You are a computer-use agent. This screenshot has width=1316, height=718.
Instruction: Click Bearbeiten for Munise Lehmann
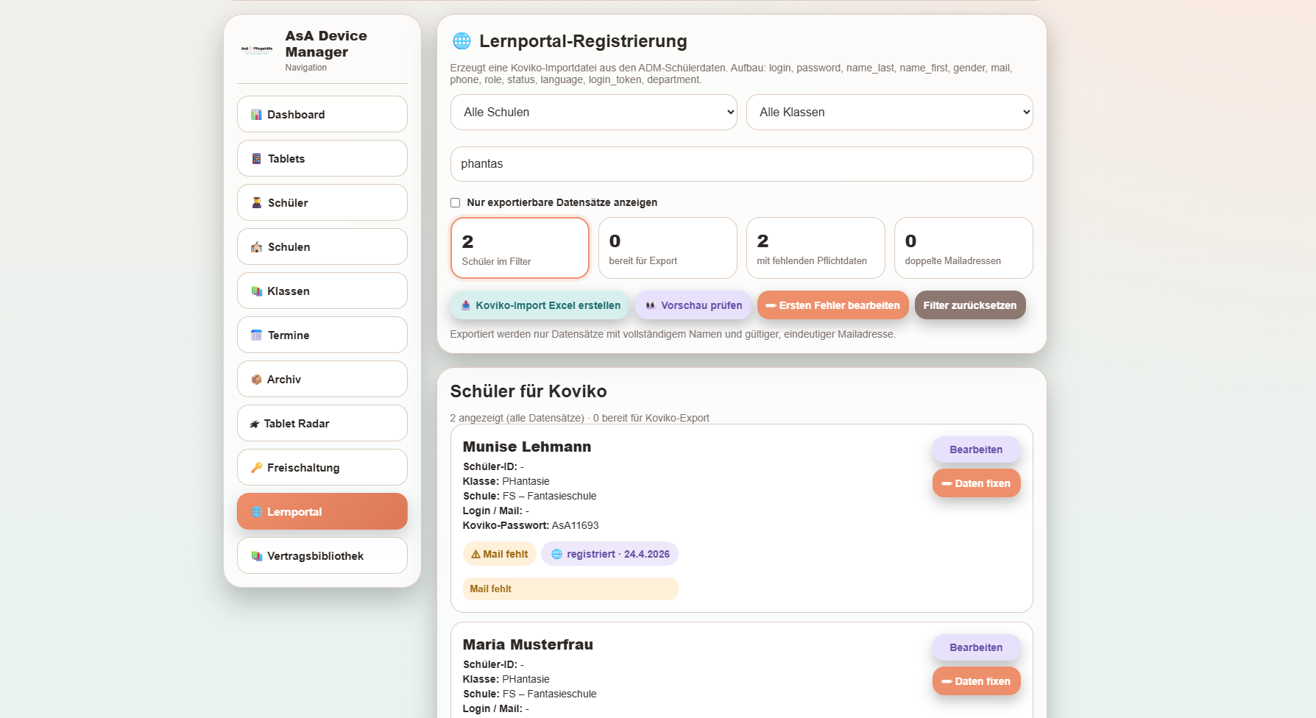coord(976,449)
